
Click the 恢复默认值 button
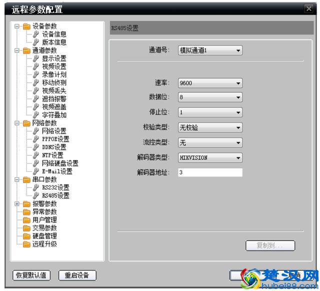coord(31,275)
